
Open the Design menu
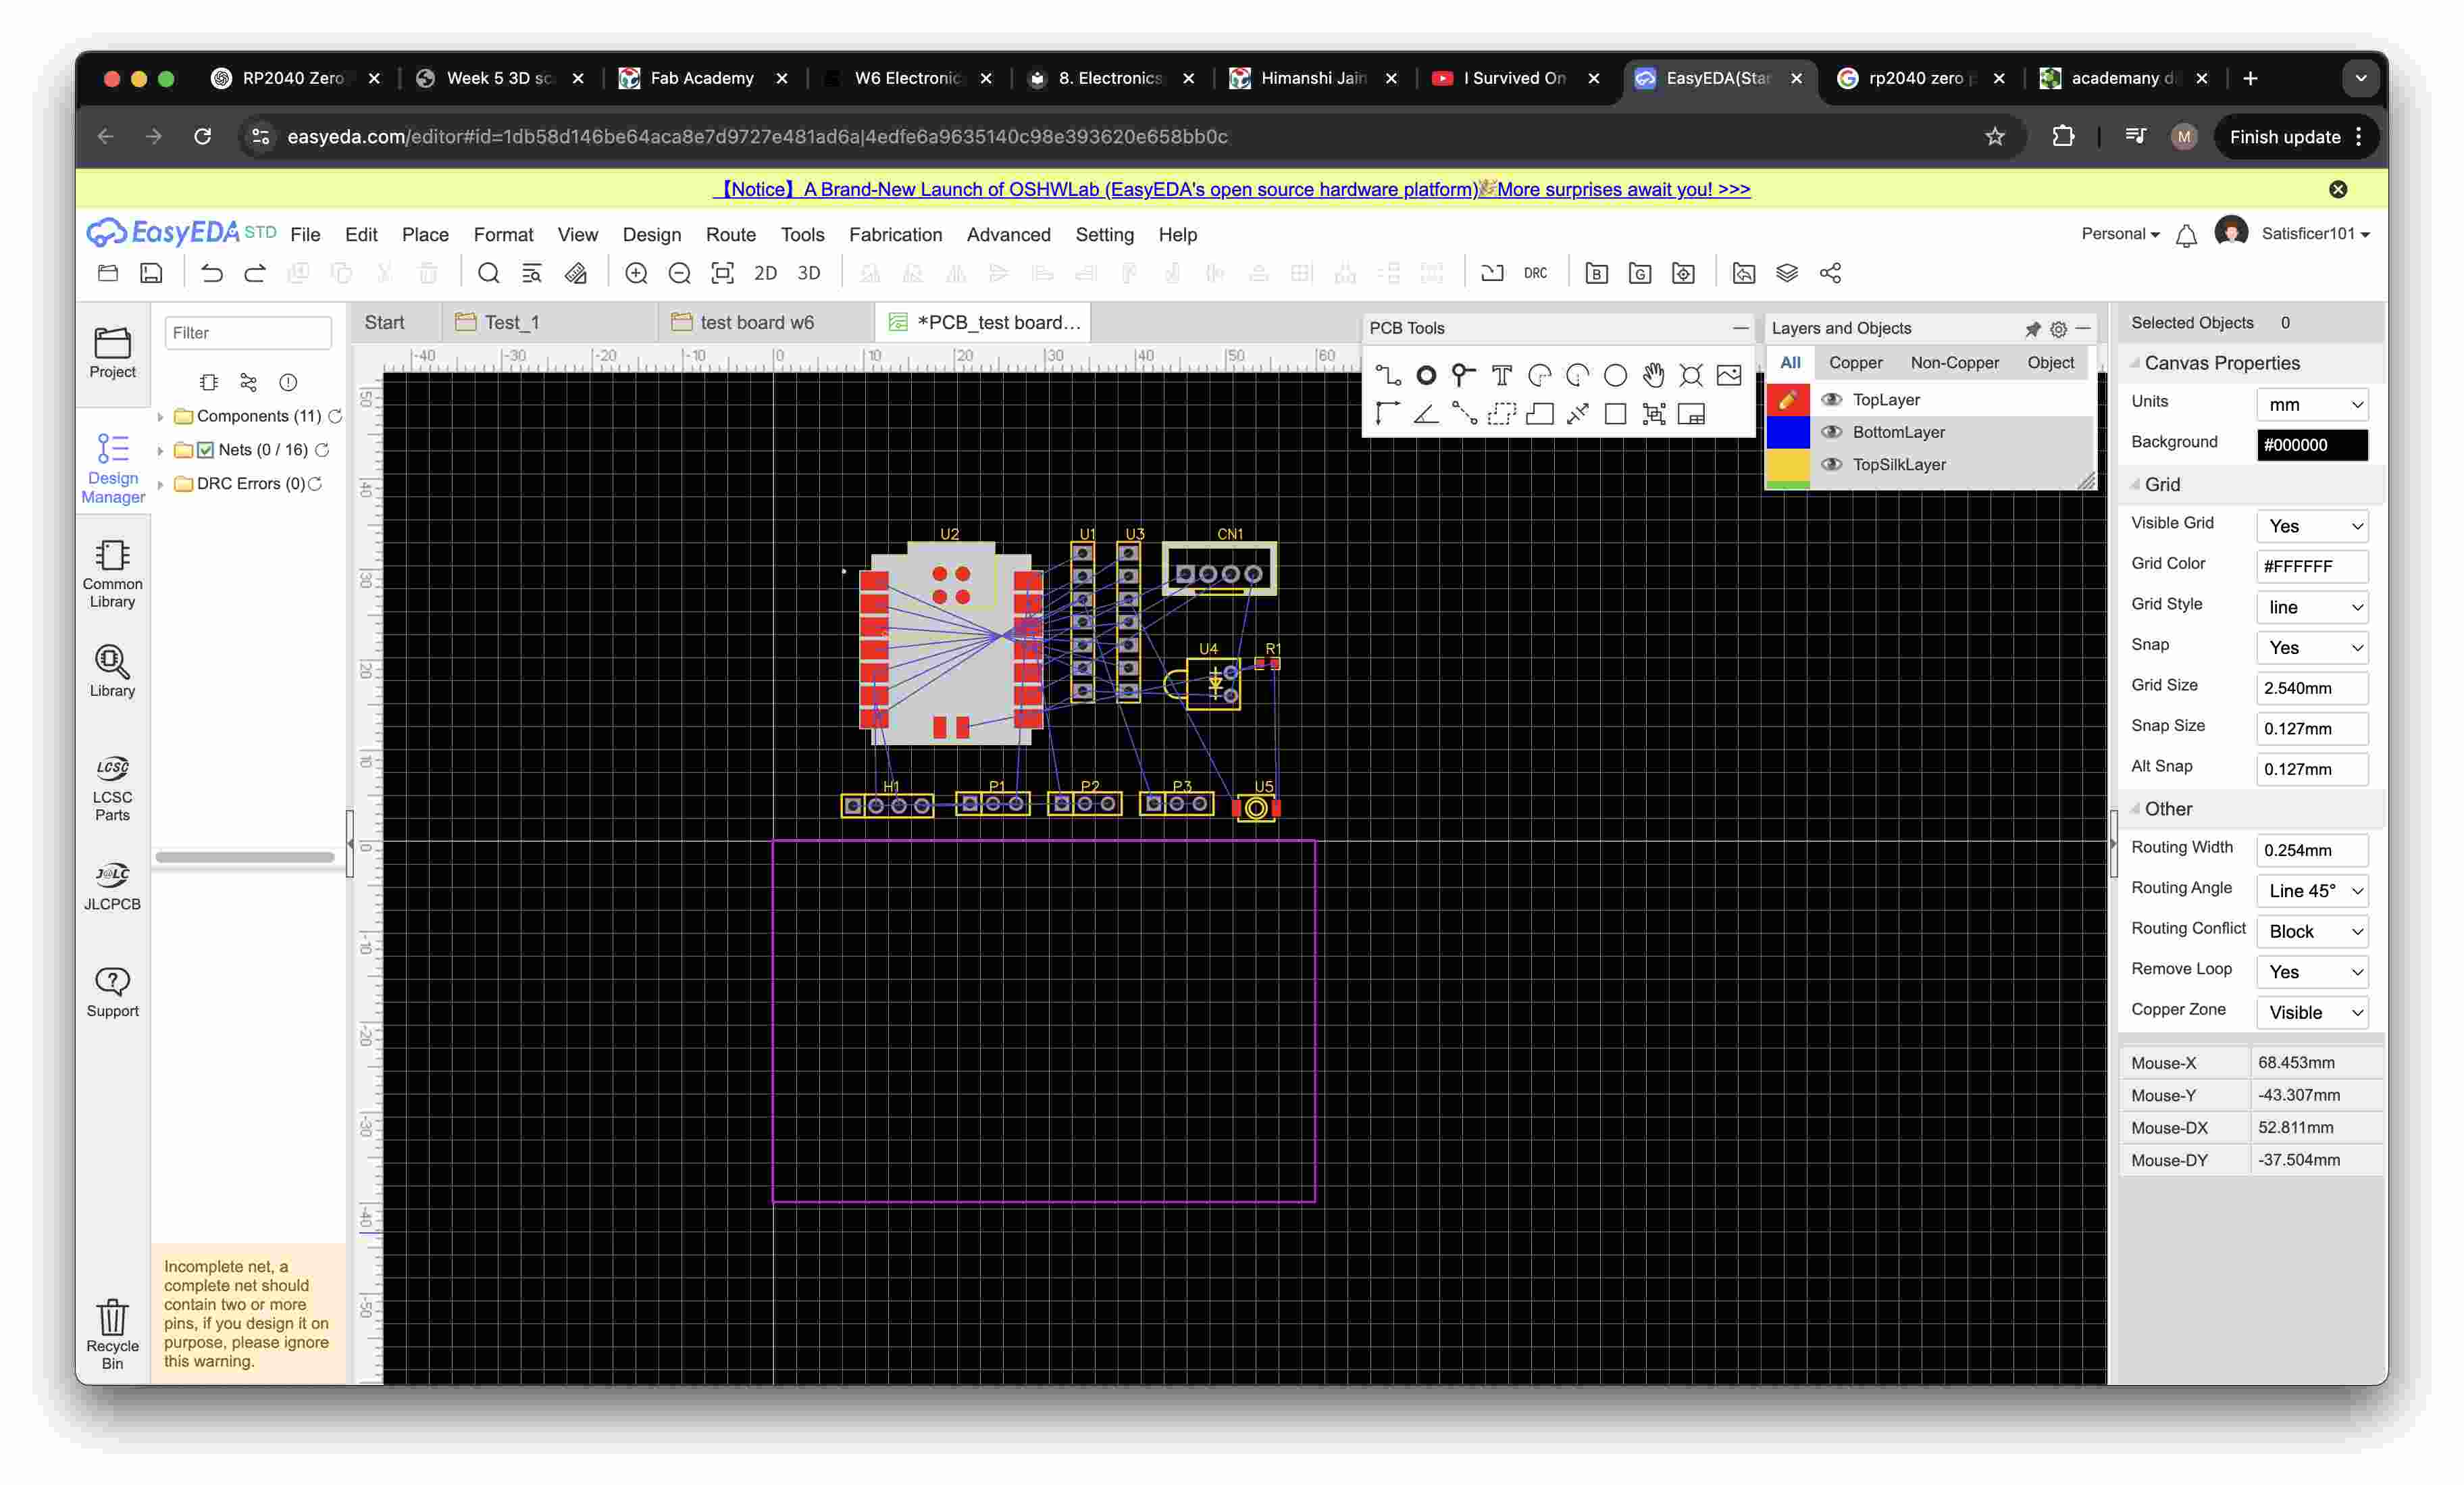point(651,234)
